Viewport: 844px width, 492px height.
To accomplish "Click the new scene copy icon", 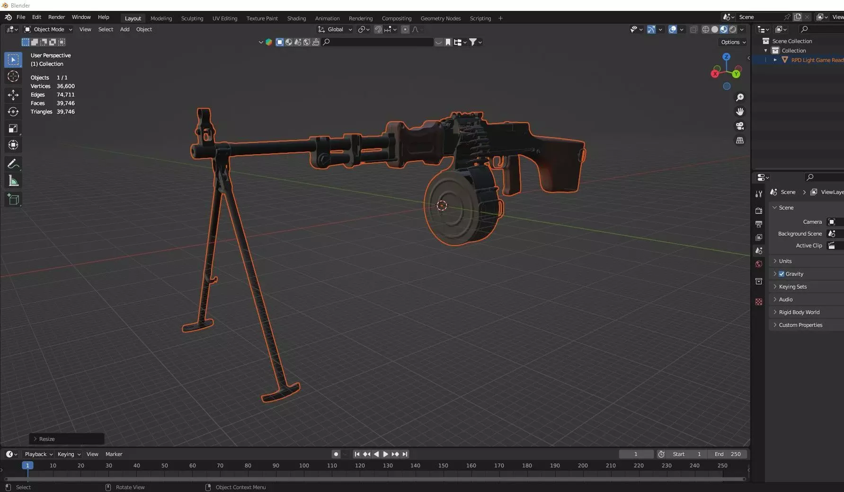I will [798, 17].
